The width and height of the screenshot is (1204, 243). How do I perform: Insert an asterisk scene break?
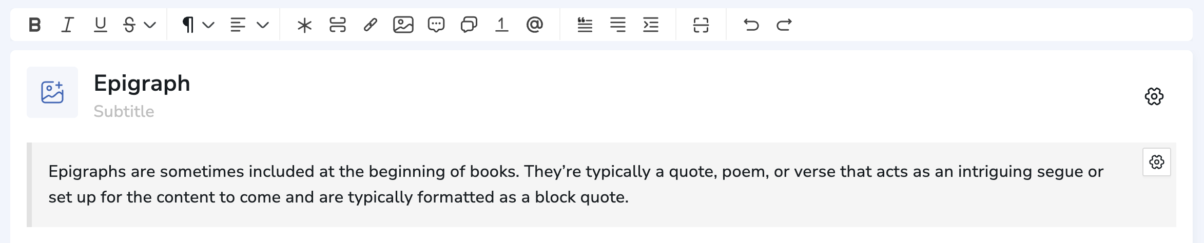(304, 25)
